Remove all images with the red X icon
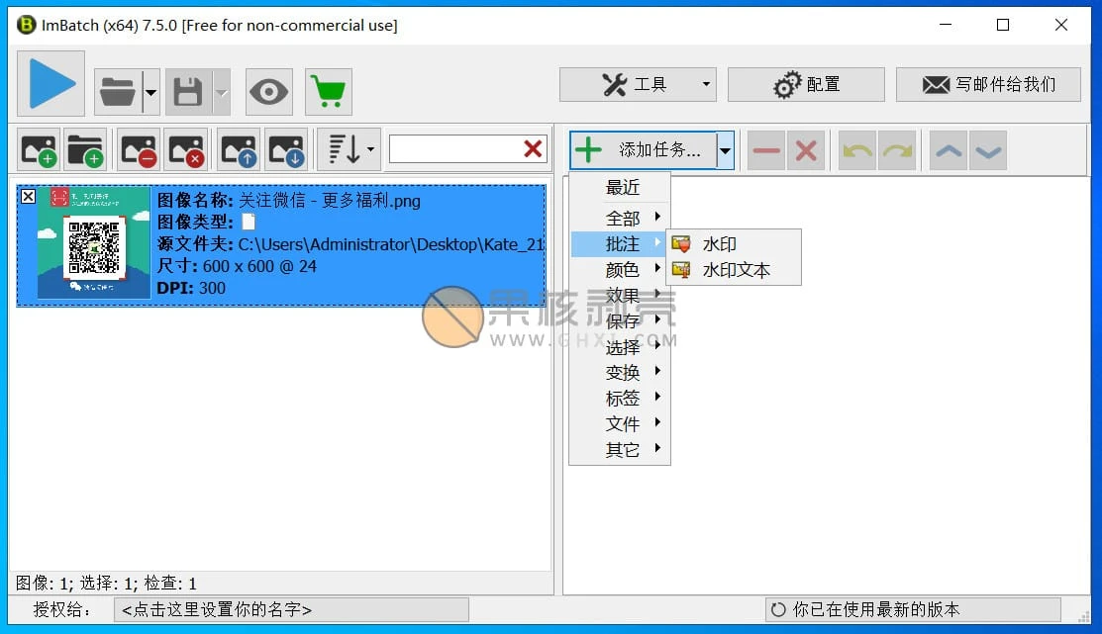 coord(185,149)
